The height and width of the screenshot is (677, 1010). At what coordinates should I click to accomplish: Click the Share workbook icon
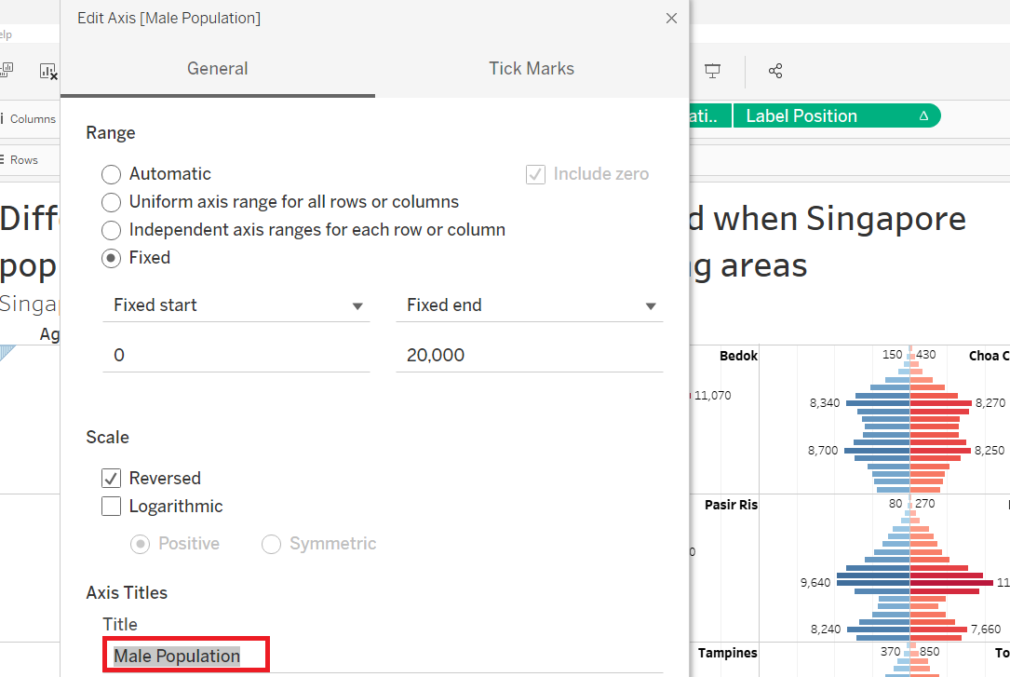click(x=775, y=71)
